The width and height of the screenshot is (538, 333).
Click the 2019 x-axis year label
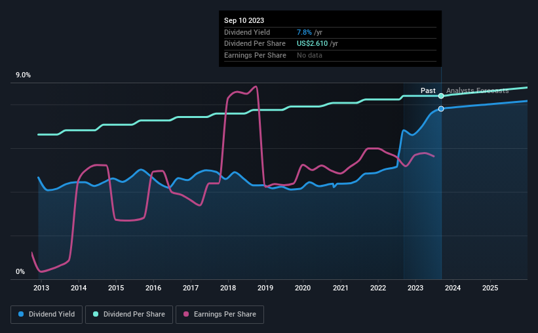click(265, 288)
